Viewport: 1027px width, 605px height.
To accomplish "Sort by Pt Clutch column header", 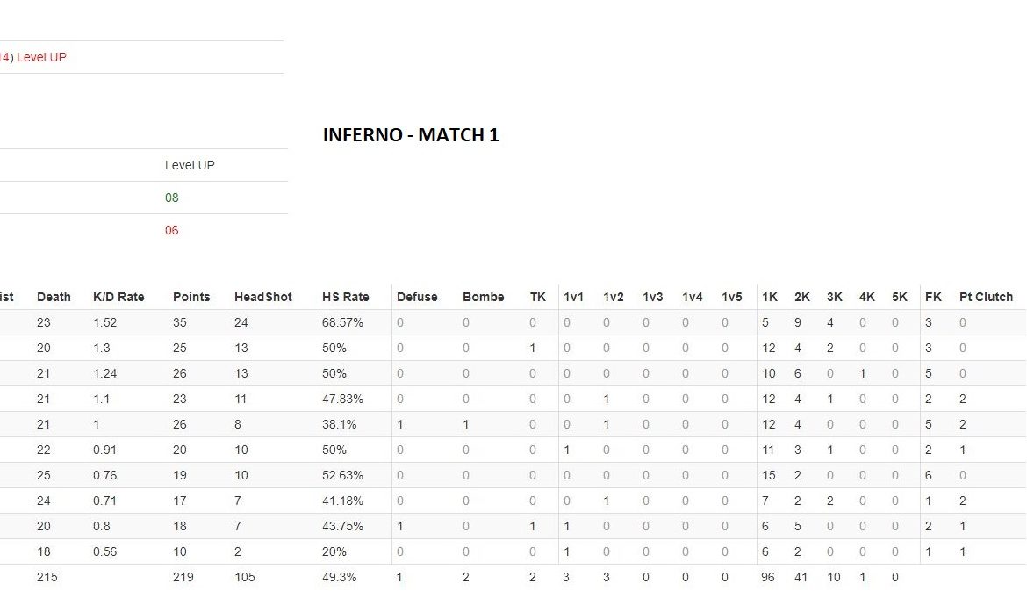I will tap(986, 297).
